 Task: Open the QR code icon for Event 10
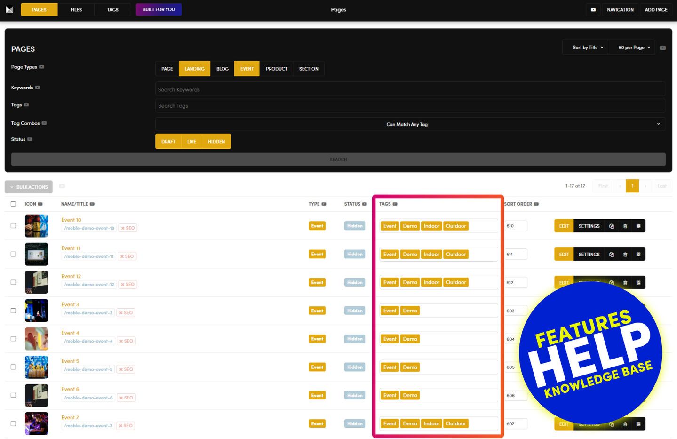(x=638, y=226)
